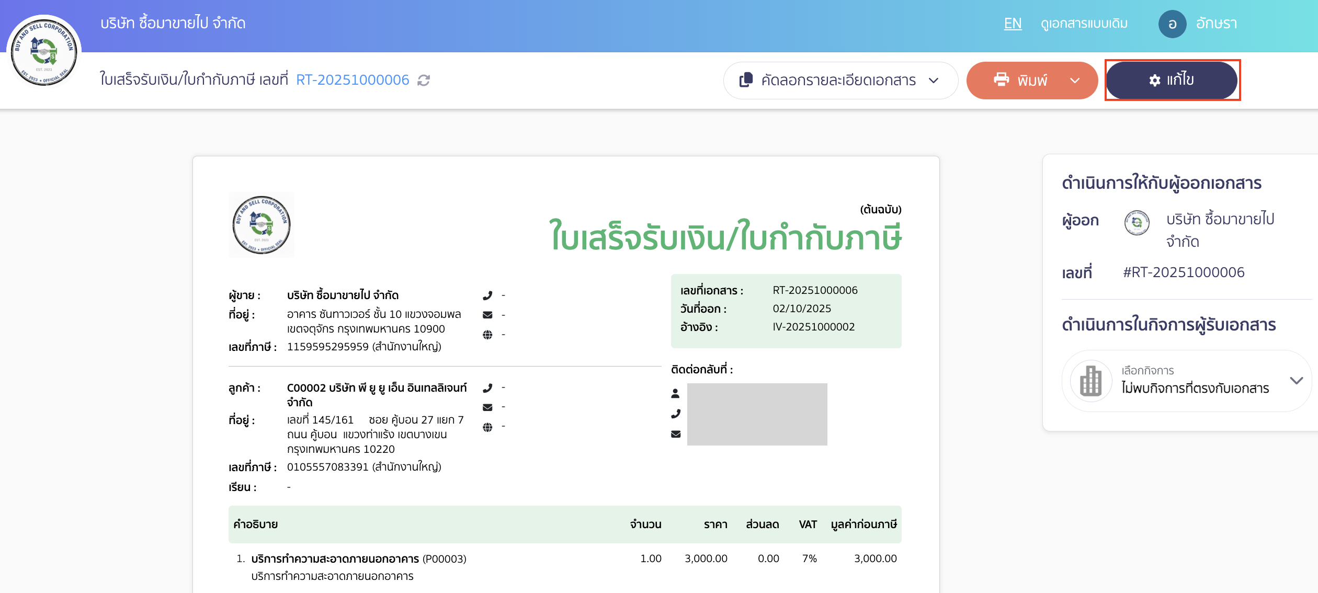Switch language to EN
1318x593 pixels.
pos(1013,23)
